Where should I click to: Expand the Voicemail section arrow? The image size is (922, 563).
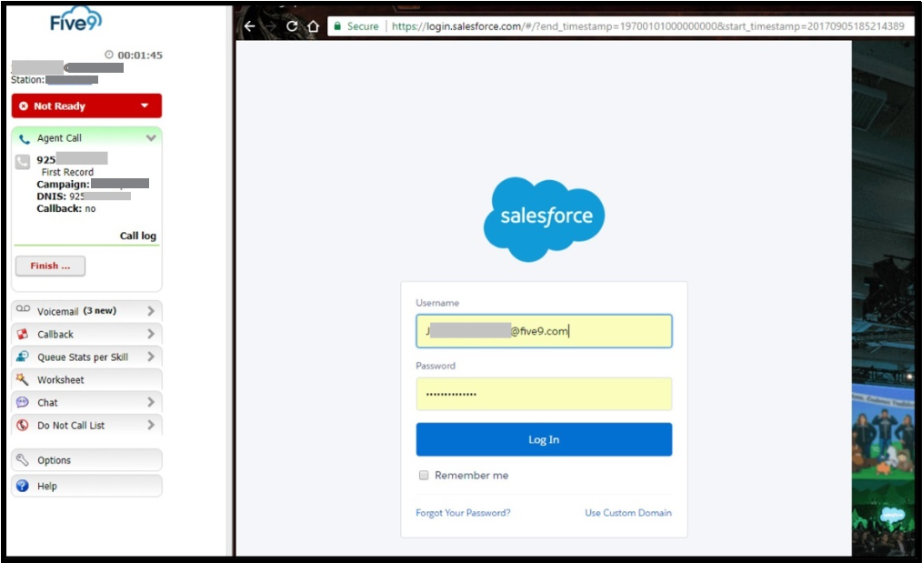pyautogui.click(x=151, y=311)
